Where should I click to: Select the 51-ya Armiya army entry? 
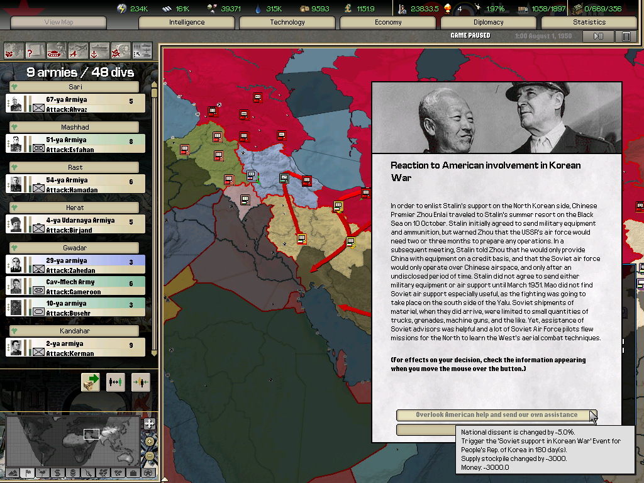click(x=75, y=144)
